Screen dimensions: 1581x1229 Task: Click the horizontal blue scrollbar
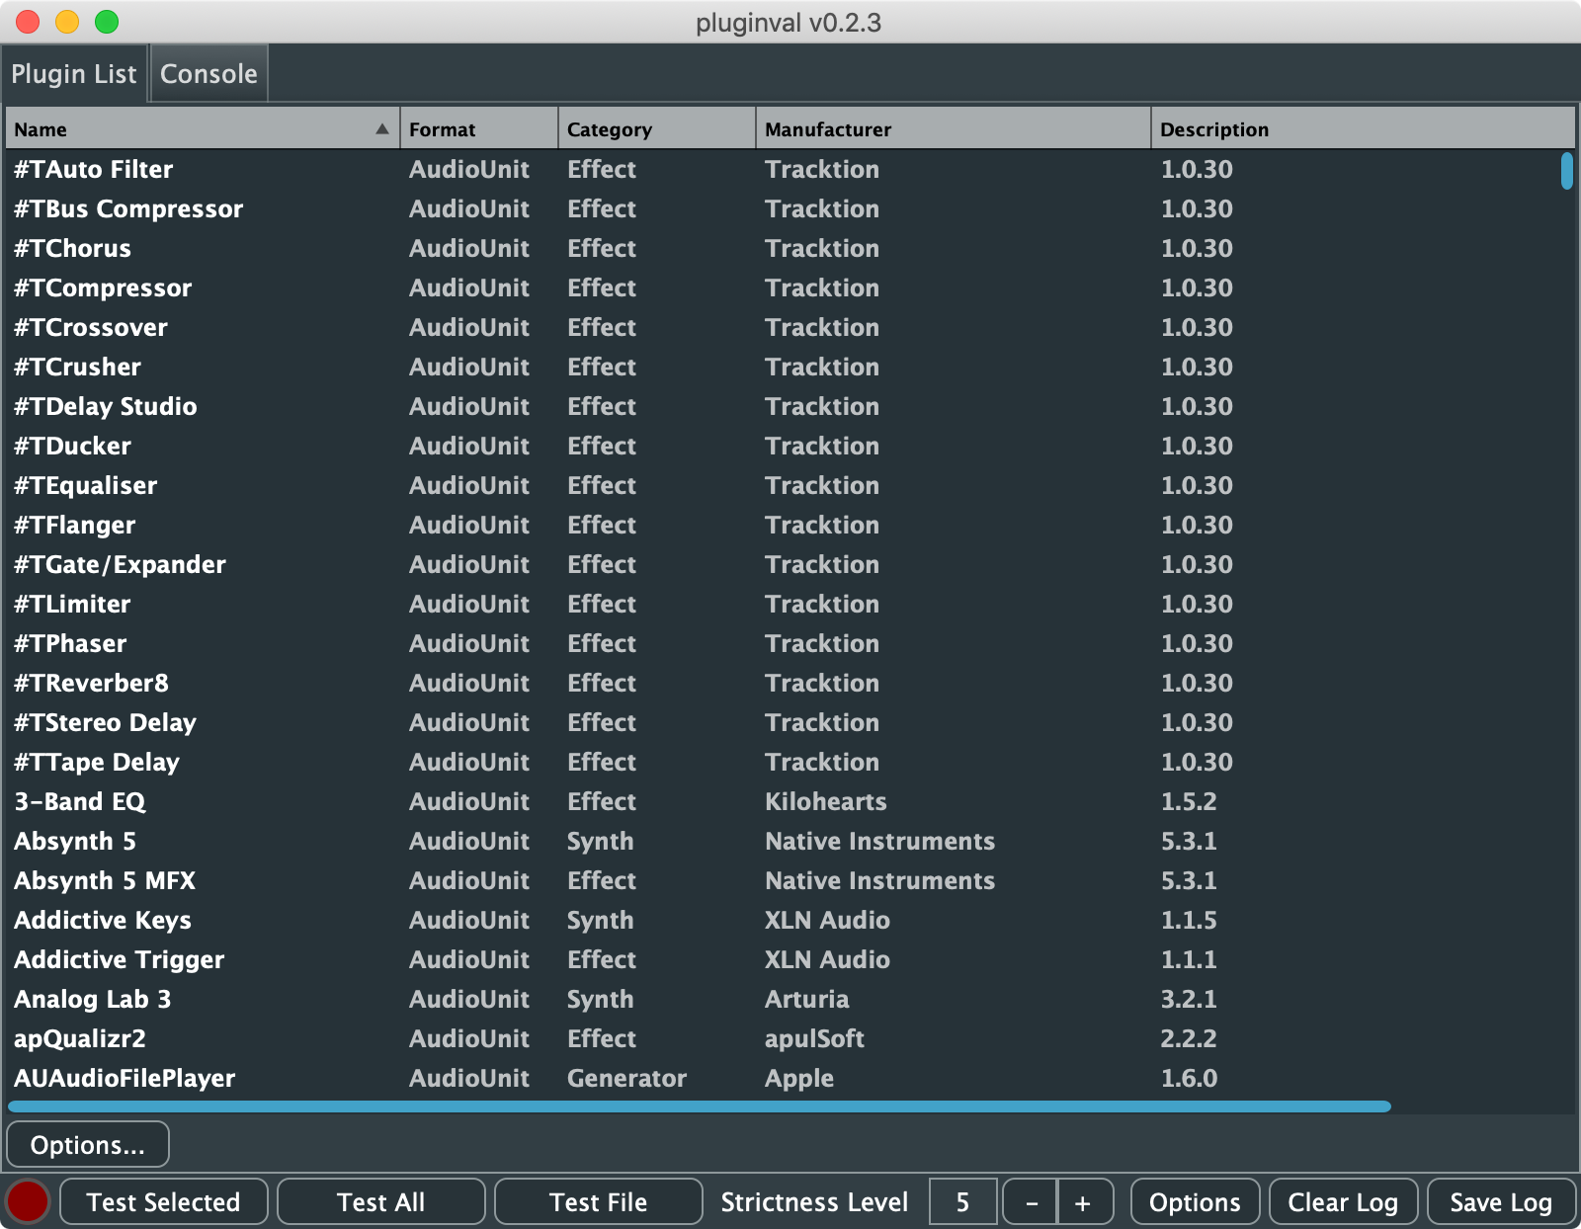[700, 1106]
